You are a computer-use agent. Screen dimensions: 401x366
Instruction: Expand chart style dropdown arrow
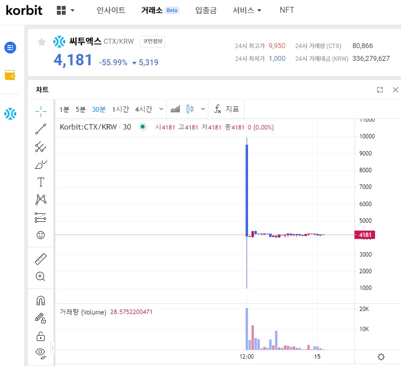click(203, 109)
